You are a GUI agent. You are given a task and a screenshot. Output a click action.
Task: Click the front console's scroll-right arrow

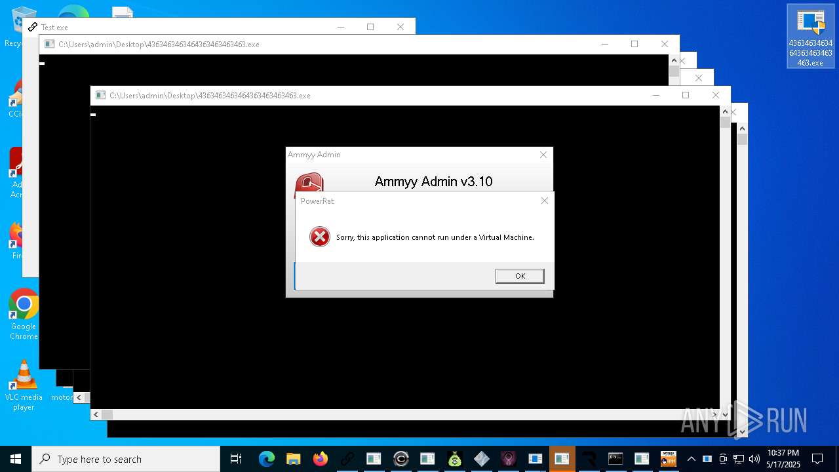pyautogui.click(x=714, y=414)
